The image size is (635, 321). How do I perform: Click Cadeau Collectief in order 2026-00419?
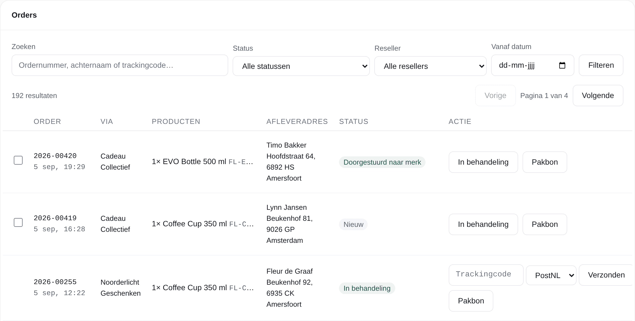[115, 224]
